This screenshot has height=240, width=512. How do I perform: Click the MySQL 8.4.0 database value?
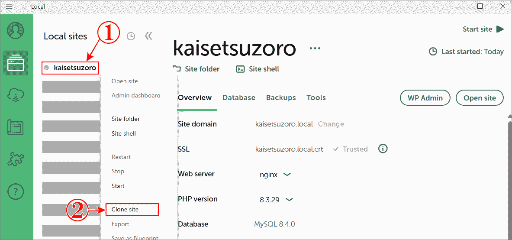(x=275, y=224)
